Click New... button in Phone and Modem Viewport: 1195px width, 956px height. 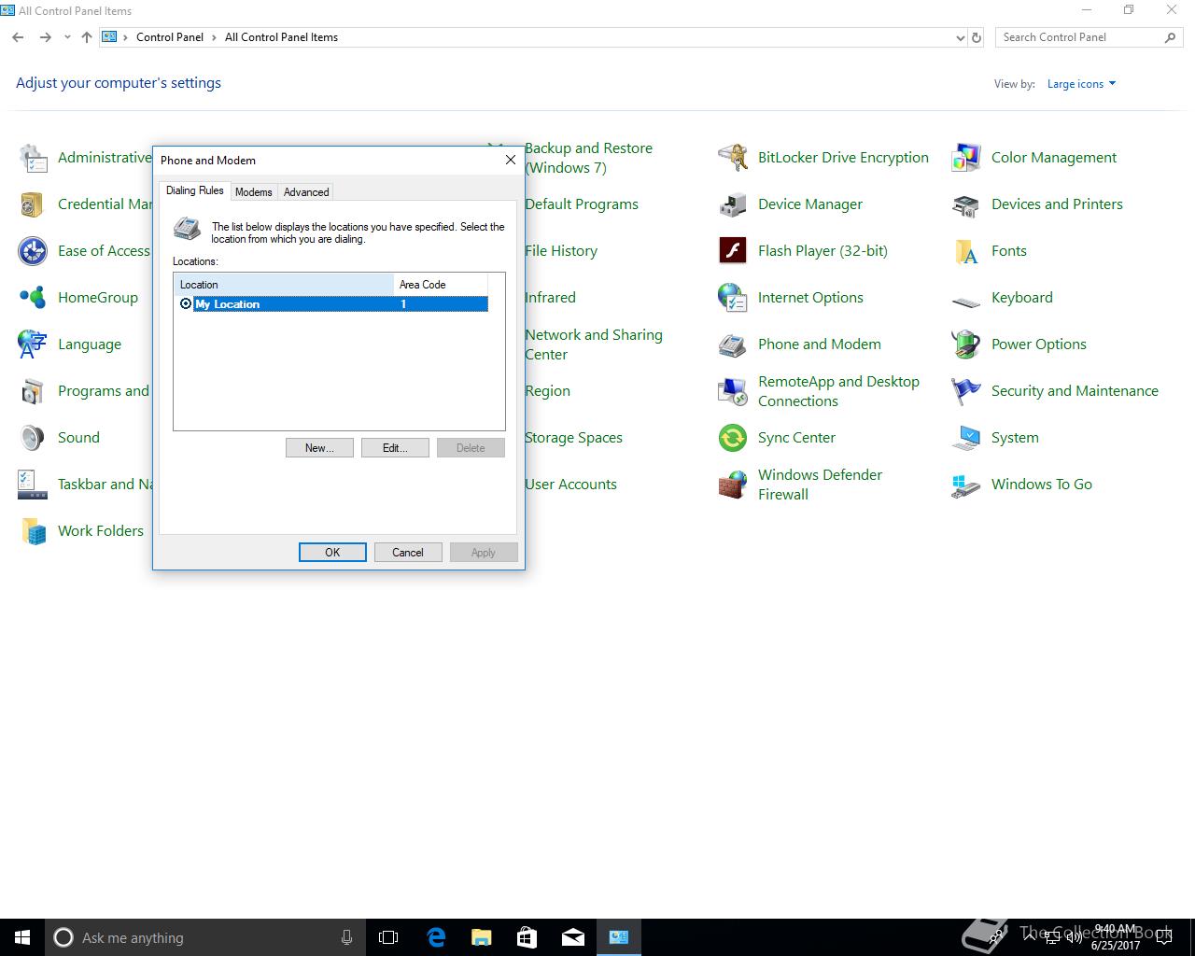pos(319,448)
